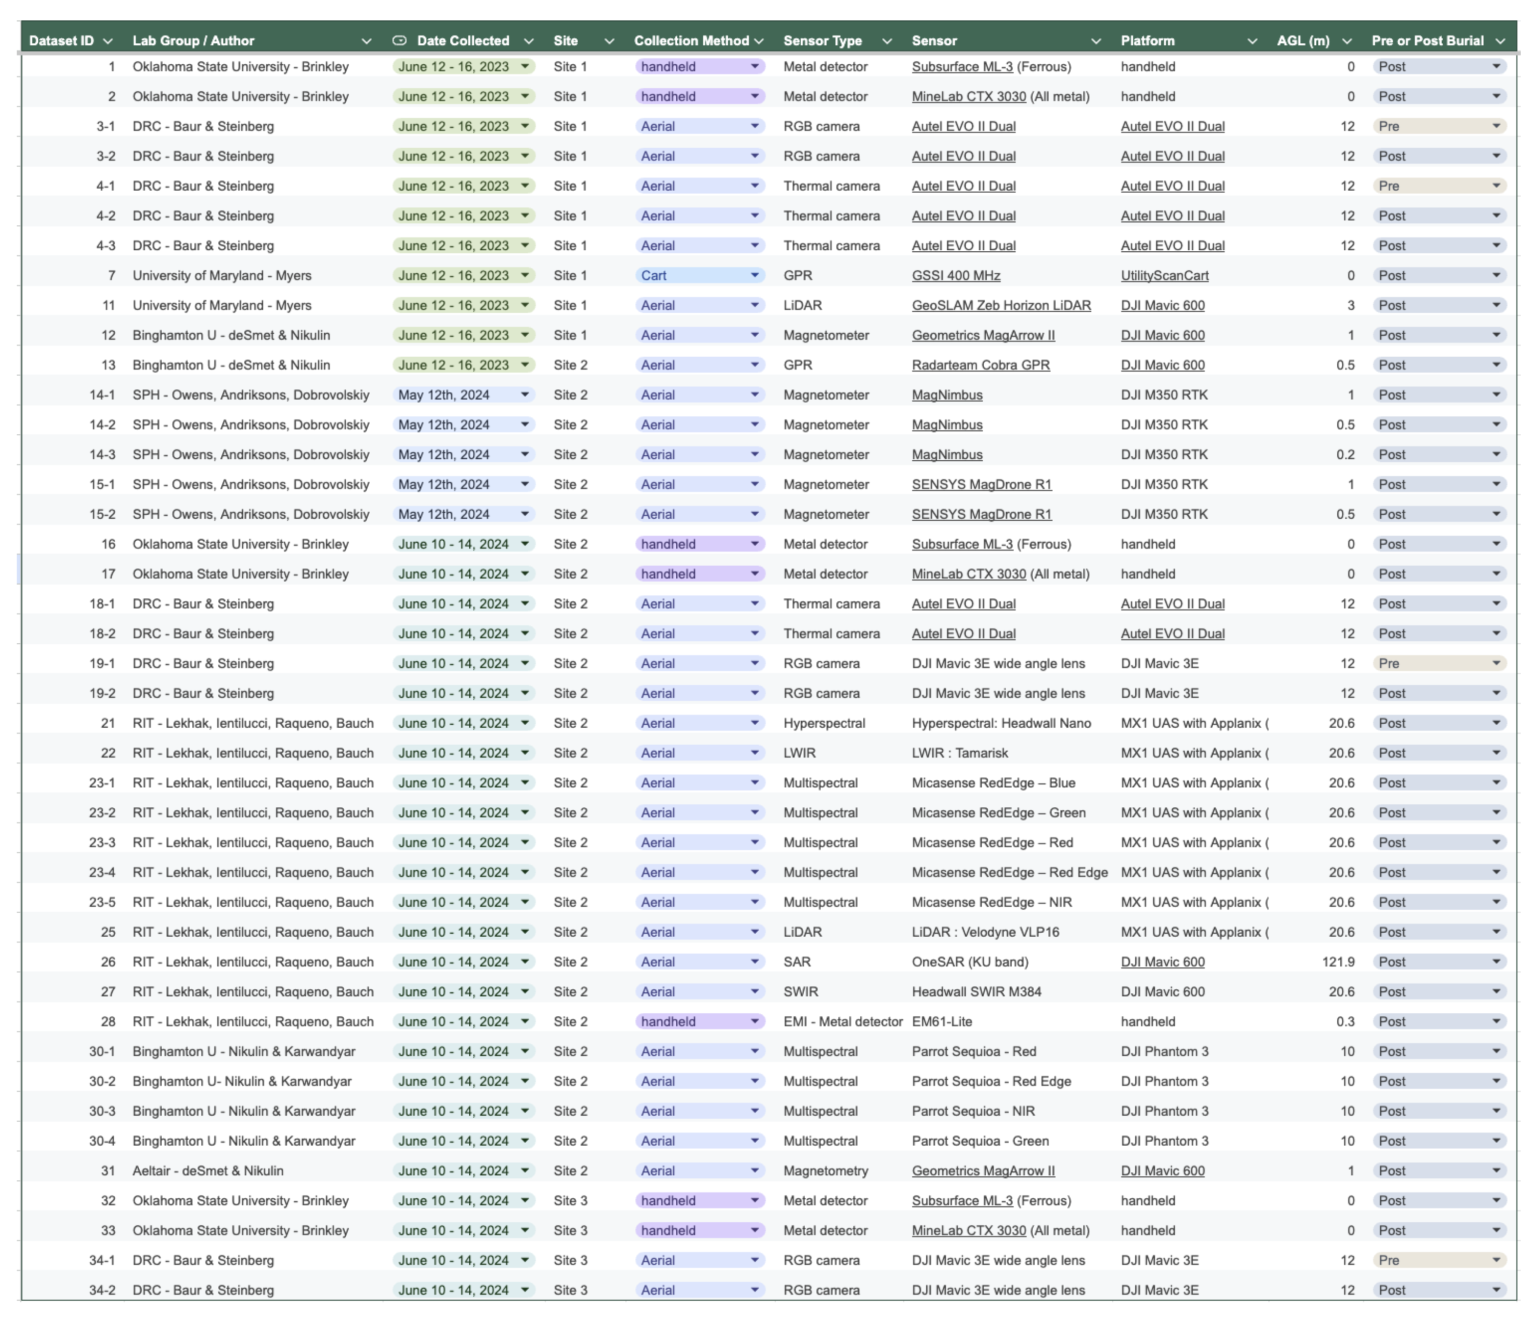The width and height of the screenshot is (1533, 1318).
Task: Open the date dropdown for dataset 14-1
Action: (x=463, y=395)
